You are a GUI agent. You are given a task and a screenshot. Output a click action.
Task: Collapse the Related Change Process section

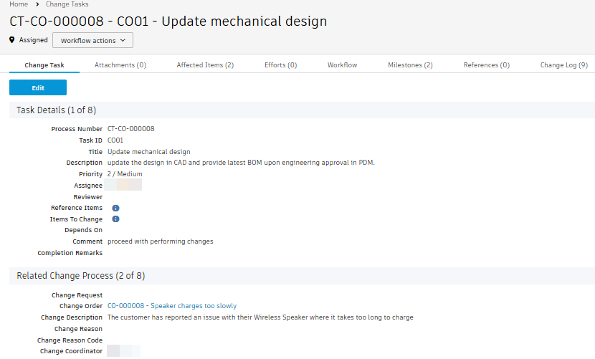click(x=80, y=275)
